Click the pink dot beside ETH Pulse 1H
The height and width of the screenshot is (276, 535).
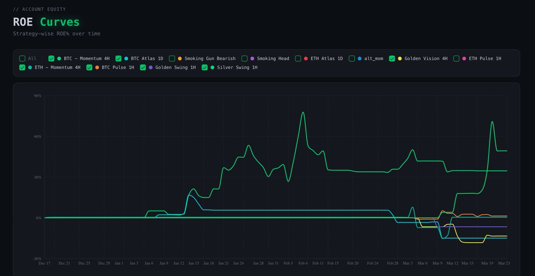464,58
